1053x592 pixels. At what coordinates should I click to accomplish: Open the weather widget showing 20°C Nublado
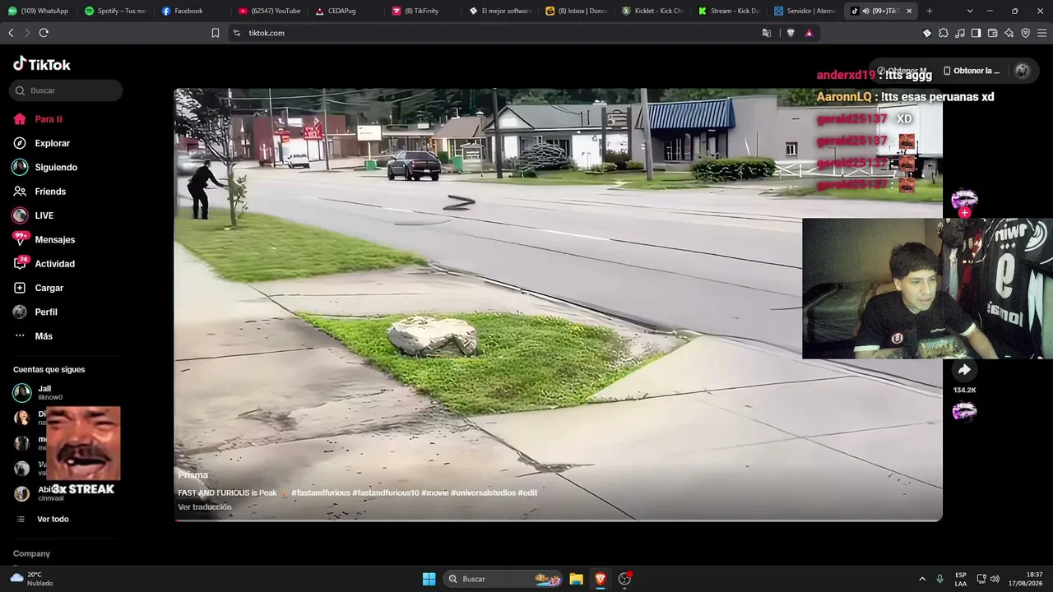coord(33,579)
